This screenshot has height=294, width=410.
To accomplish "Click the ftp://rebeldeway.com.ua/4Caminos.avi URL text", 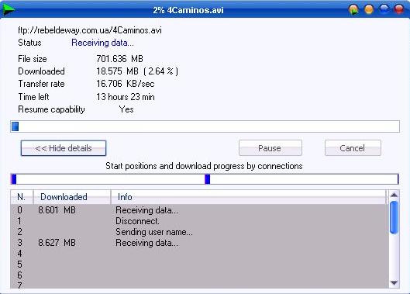I will 90,30.
